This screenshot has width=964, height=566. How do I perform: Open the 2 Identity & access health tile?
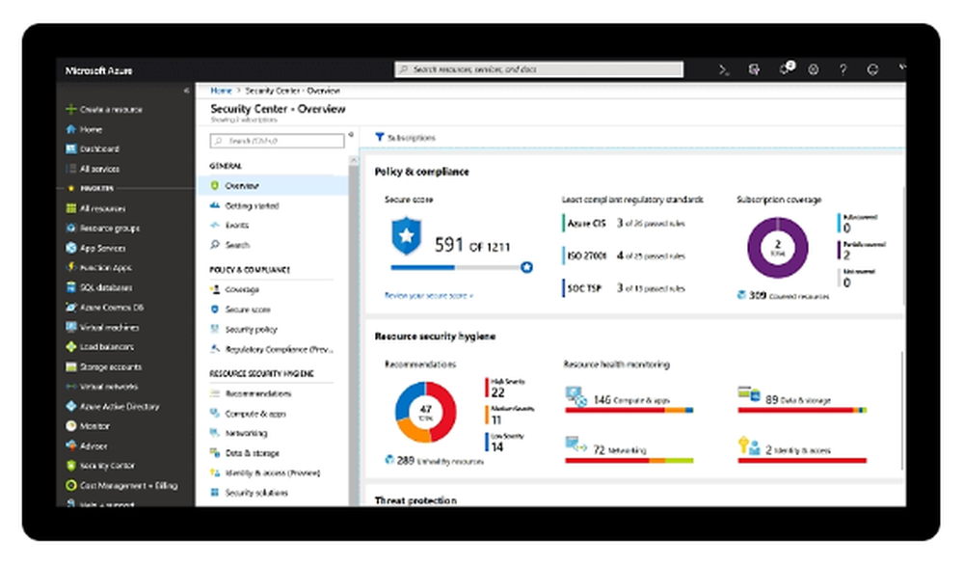[802, 449]
